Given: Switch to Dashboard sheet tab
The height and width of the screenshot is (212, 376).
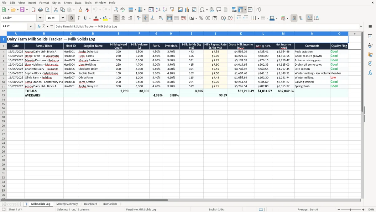Looking at the screenshot, I should 91,204.
